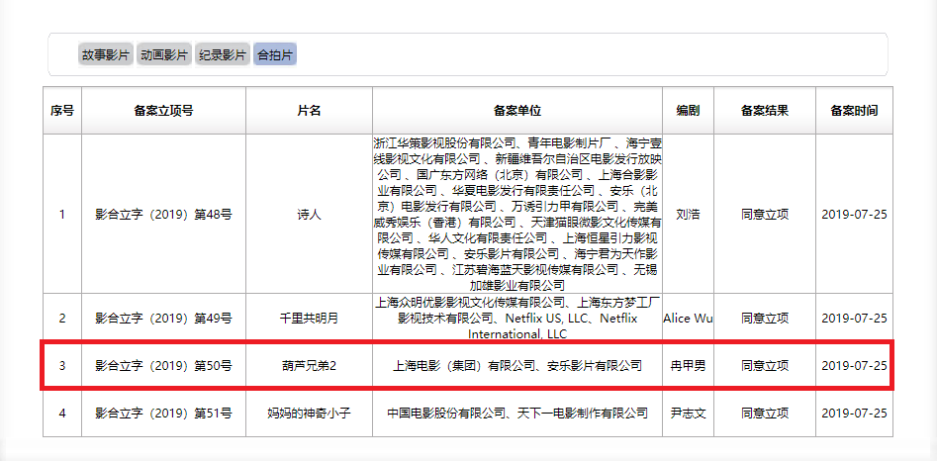Click the 上海电影（集团）有限公司 filing cell
Screen dimensions: 937x461
pyautogui.click(x=517, y=365)
